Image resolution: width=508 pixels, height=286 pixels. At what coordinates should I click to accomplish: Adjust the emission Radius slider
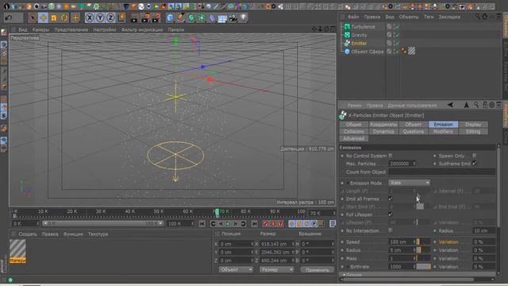point(423,250)
